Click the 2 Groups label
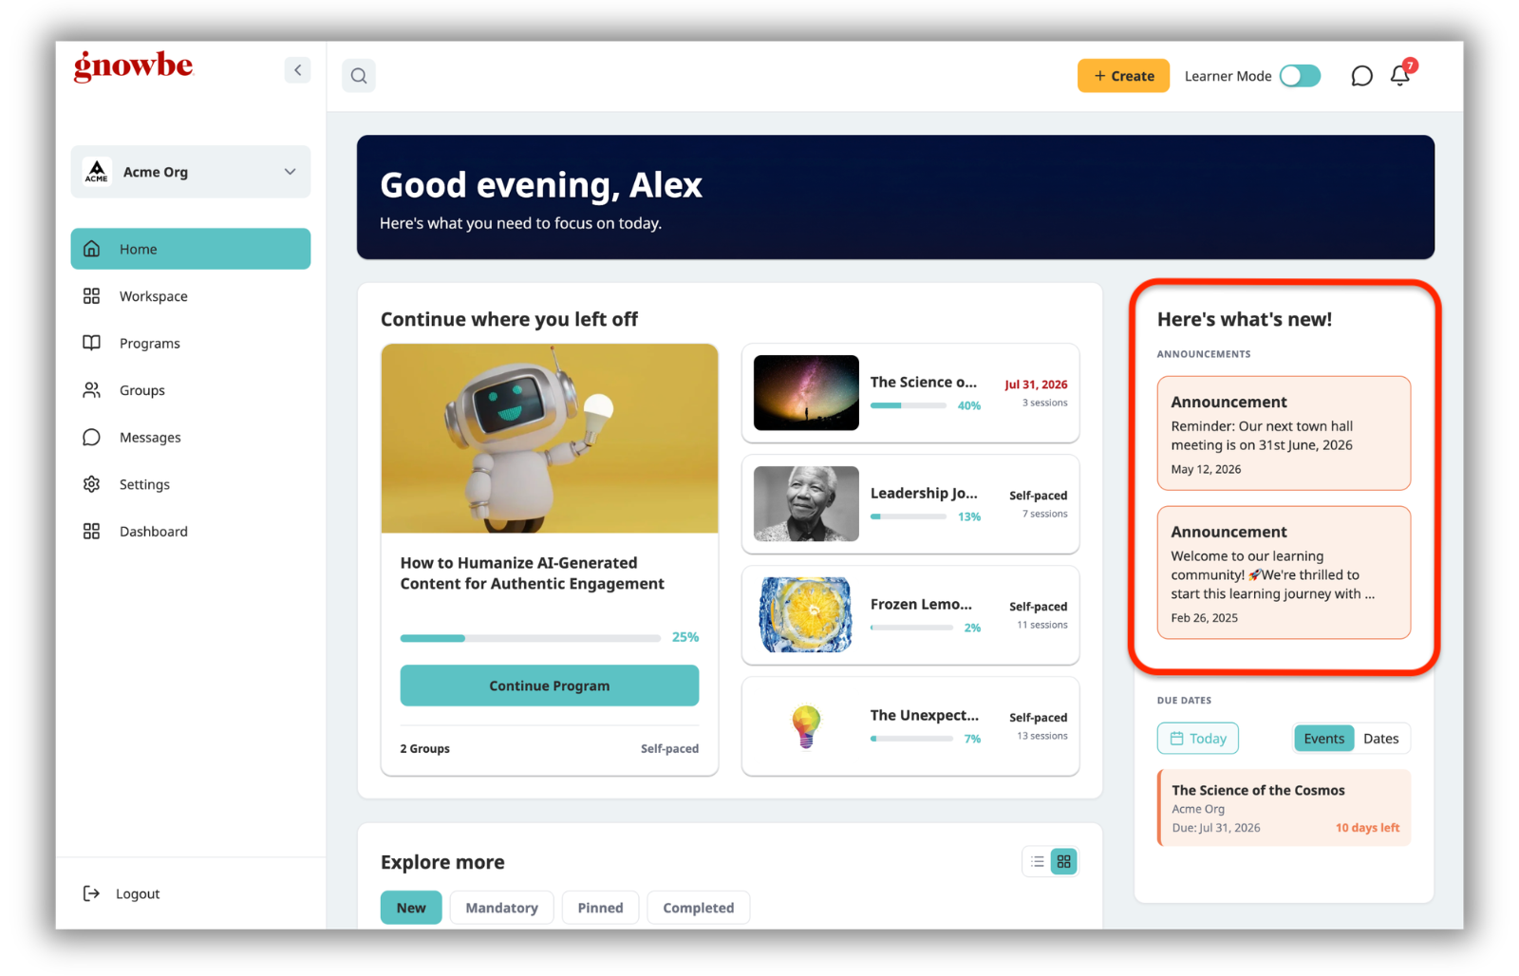This screenshot has height=976, width=1519. coord(424,748)
